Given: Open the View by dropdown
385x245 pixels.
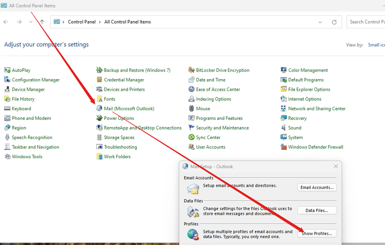Looking at the screenshot, I should click(376, 45).
